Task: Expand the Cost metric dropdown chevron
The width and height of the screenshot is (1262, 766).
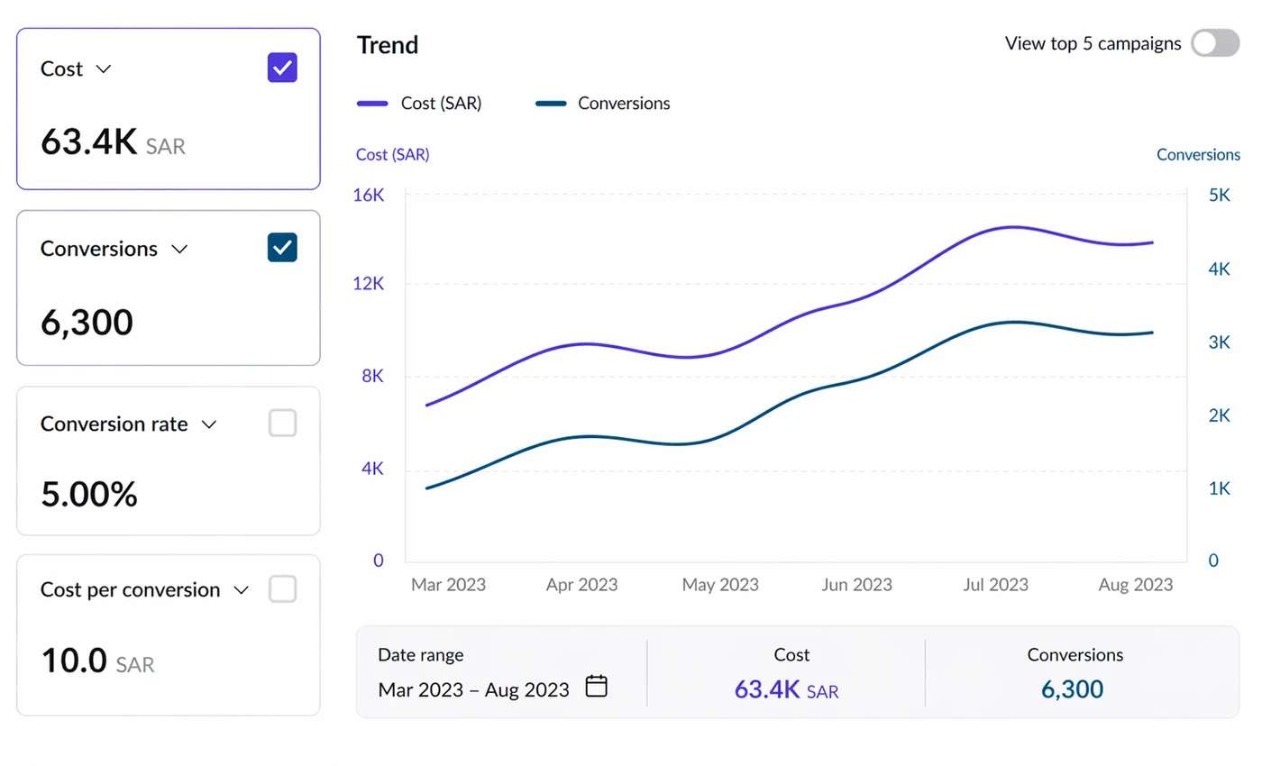Action: click(x=104, y=69)
